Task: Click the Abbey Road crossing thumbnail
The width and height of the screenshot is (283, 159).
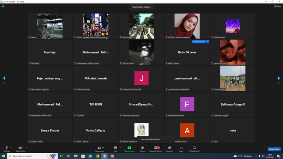Action: point(141,26)
